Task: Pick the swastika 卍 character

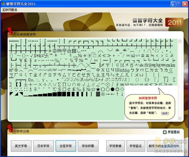Action: tap(46, 55)
